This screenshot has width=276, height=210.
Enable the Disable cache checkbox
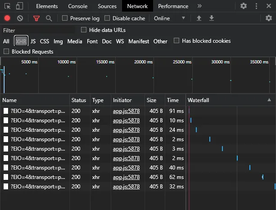click(107, 18)
